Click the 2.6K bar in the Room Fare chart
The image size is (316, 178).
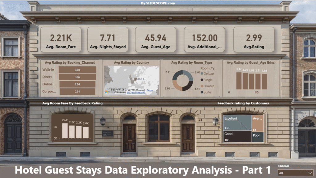[x=65, y=130]
